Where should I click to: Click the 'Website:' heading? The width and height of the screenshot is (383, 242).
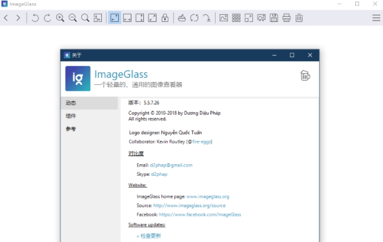(x=137, y=185)
